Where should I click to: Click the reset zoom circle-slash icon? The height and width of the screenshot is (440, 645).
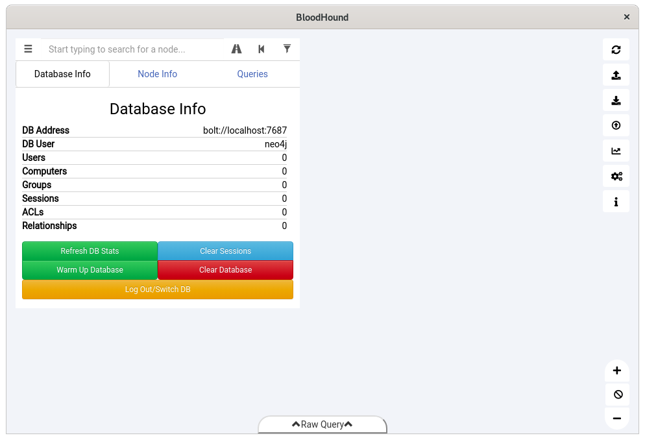coord(618,395)
